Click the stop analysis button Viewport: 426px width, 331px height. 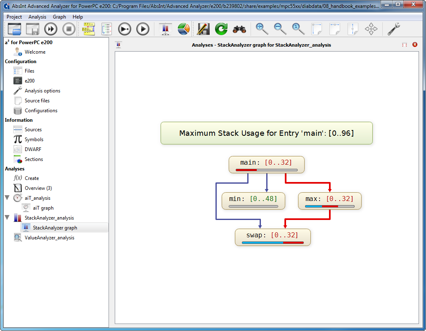pyautogui.click(x=69, y=29)
